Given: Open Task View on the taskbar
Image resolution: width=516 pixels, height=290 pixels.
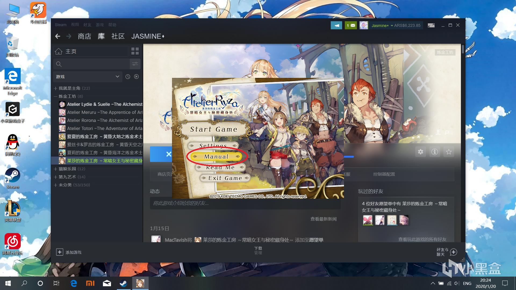Looking at the screenshot, I should point(56,283).
